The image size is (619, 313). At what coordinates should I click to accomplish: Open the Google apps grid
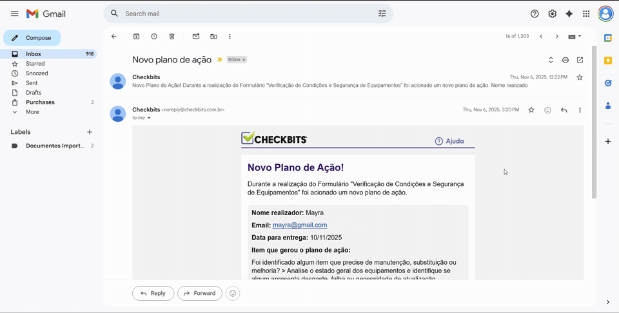click(586, 14)
